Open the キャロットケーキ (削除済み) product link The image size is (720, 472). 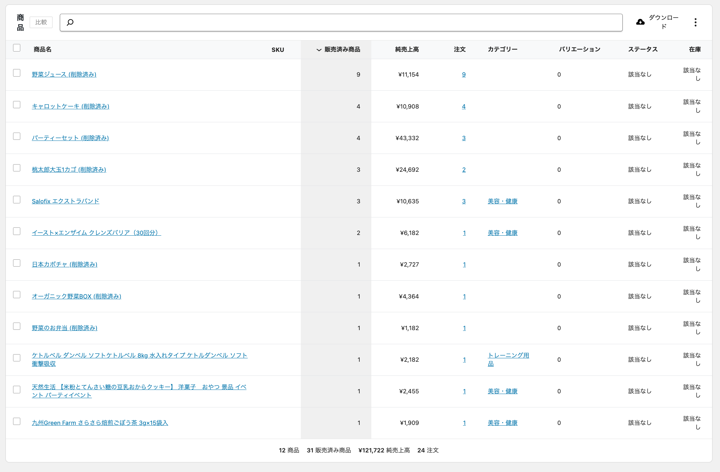pos(70,106)
